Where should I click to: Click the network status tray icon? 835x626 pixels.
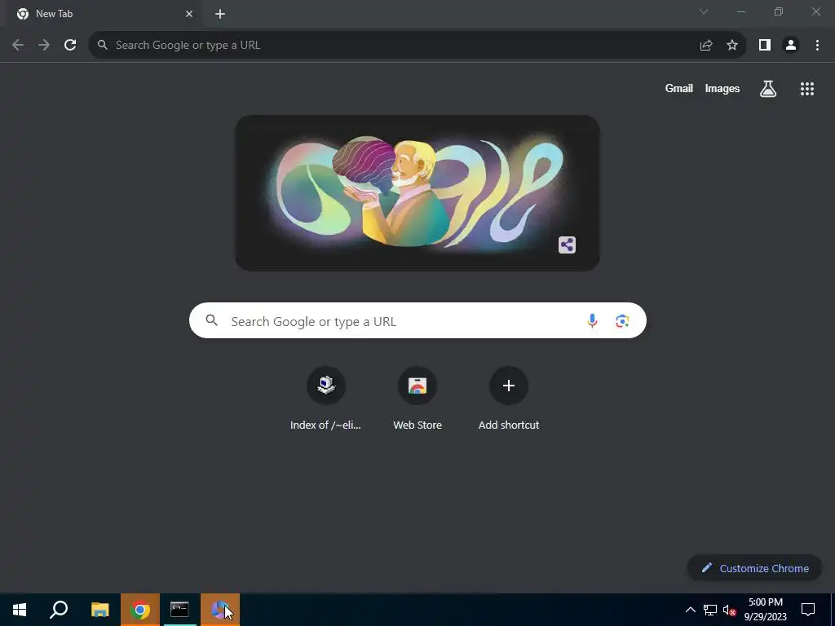[x=710, y=610]
